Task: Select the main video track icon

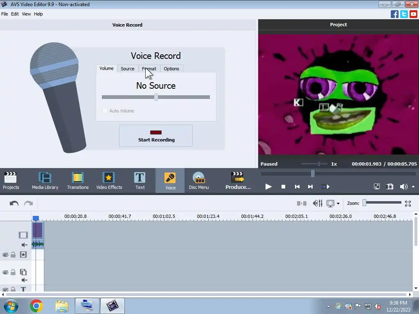Action: (x=23, y=235)
